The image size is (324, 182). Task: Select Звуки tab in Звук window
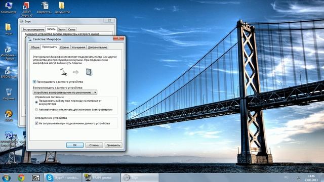(62, 29)
